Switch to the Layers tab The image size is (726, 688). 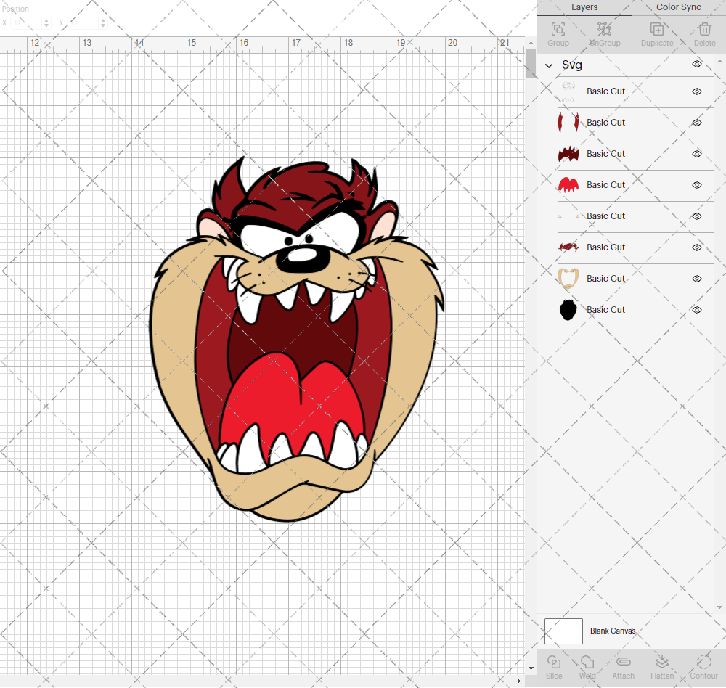pyautogui.click(x=584, y=7)
